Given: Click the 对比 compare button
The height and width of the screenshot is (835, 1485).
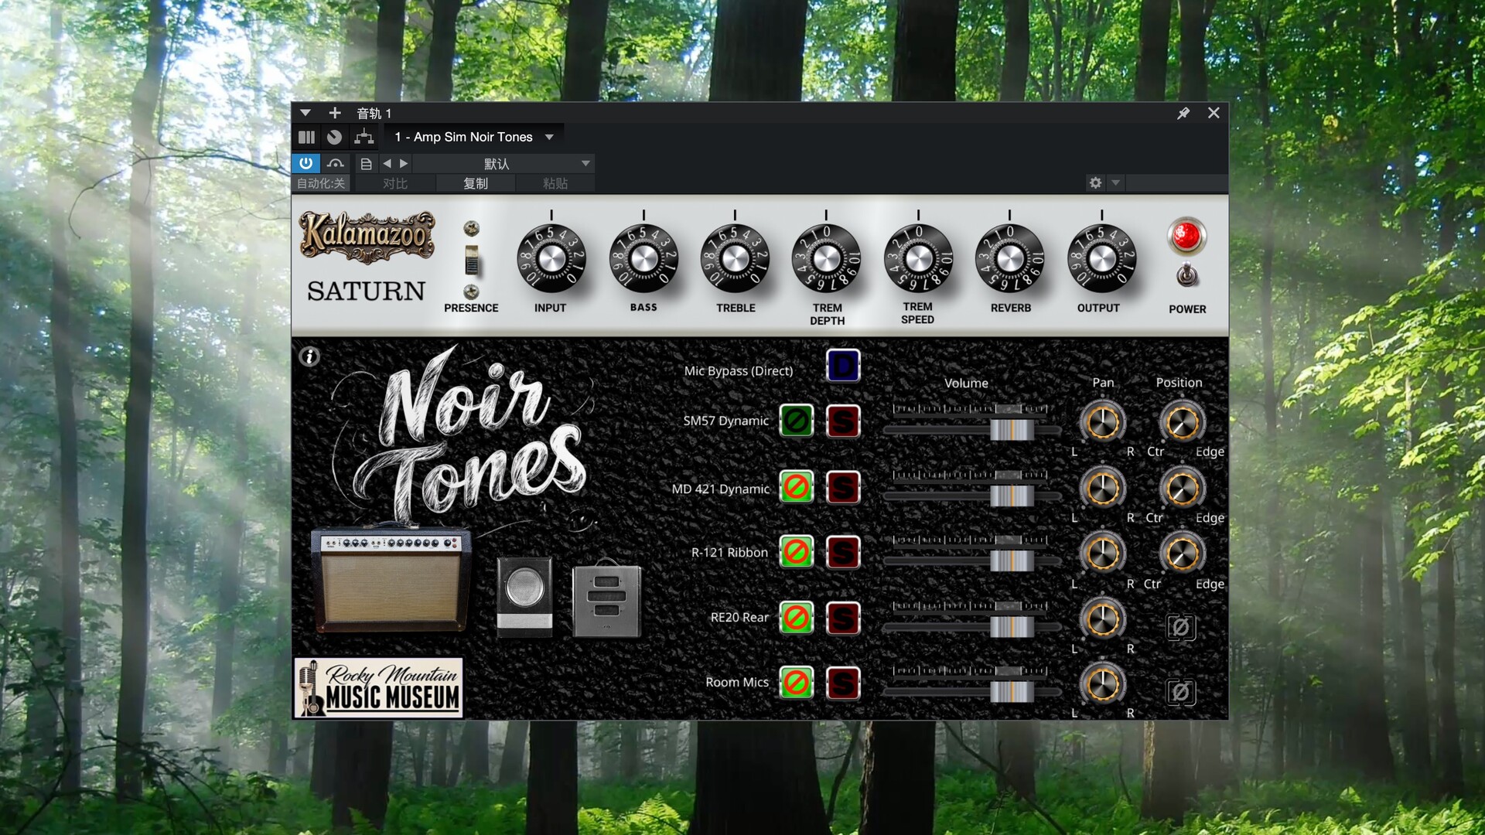Looking at the screenshot, I should [x=394, y=183].
